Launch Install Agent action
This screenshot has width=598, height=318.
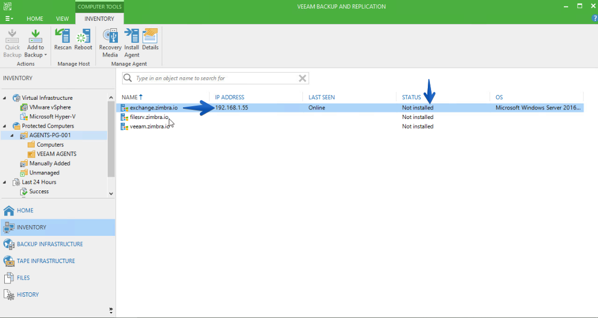pos(132,43)
